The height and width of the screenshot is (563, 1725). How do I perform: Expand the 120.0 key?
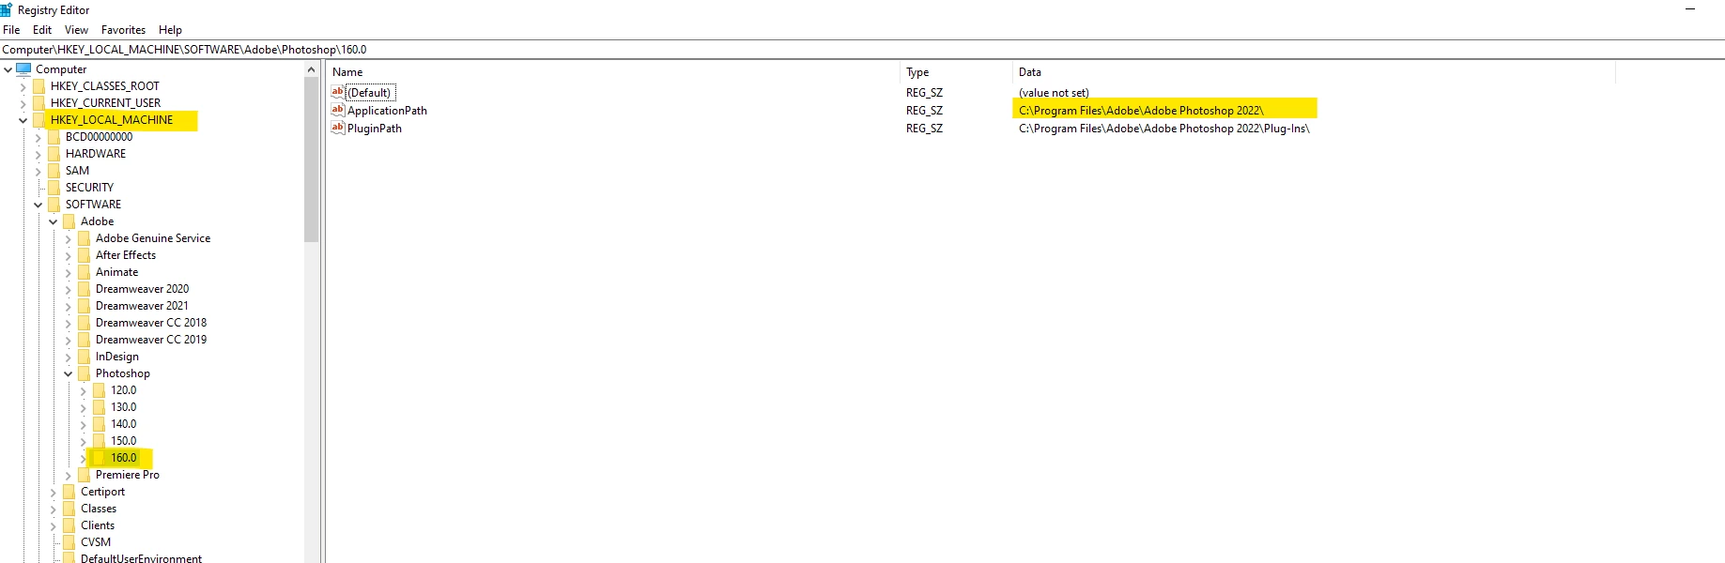tap(84, 390)
